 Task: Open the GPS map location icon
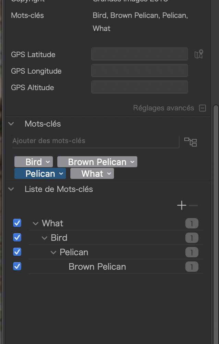coord(199,54)
